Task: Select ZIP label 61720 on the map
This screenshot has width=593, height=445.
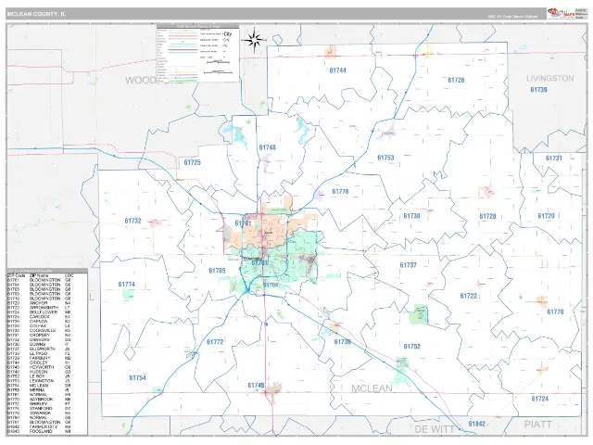Action: click(546, 216)
